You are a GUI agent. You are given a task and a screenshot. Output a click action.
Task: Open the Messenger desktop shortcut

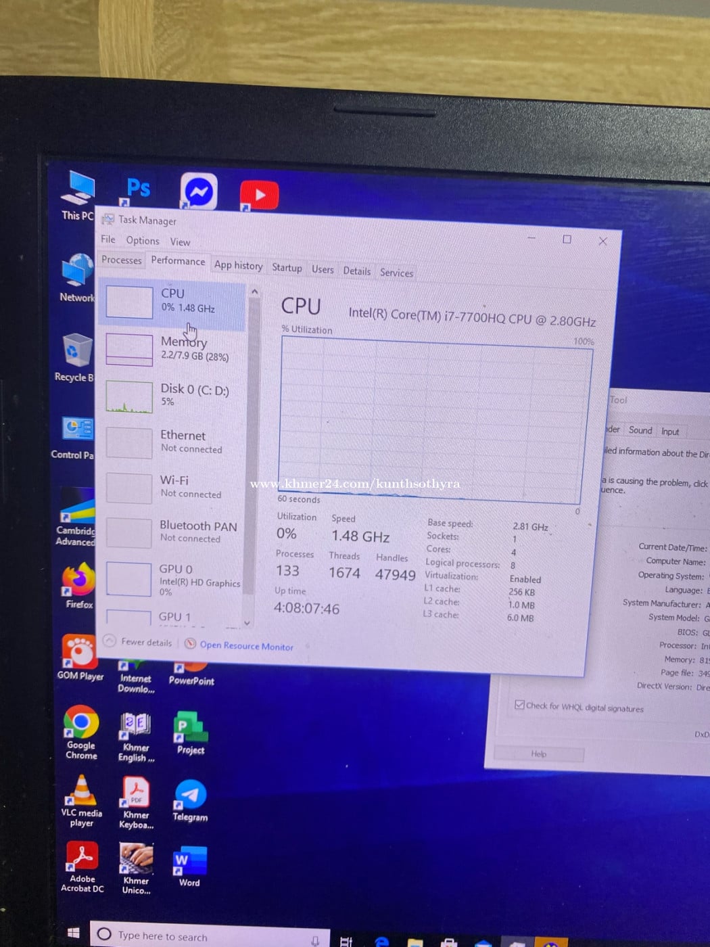(x=199, y=191)
